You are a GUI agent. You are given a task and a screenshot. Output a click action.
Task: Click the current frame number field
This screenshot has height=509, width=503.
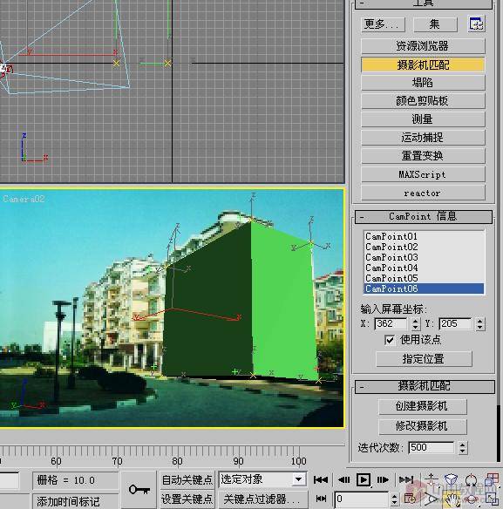[x=362, y=499]
